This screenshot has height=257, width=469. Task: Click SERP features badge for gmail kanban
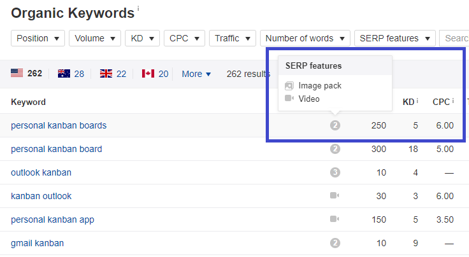click(x=335, y=243)
